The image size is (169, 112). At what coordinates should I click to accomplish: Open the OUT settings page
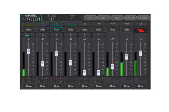point(104,18)
